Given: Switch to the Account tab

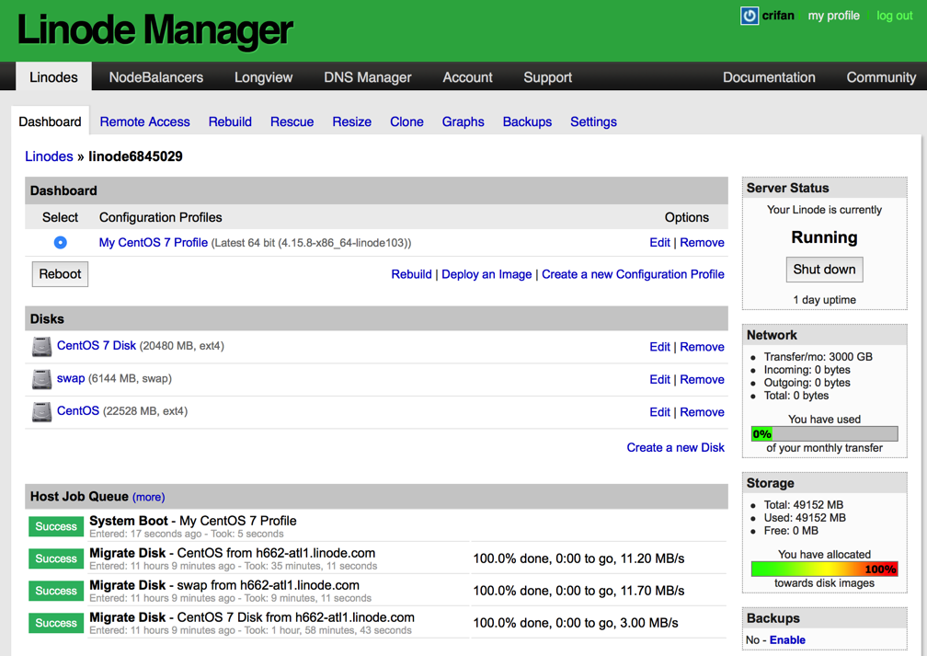Looking at the screenshot, I should [x=467, y=77].
